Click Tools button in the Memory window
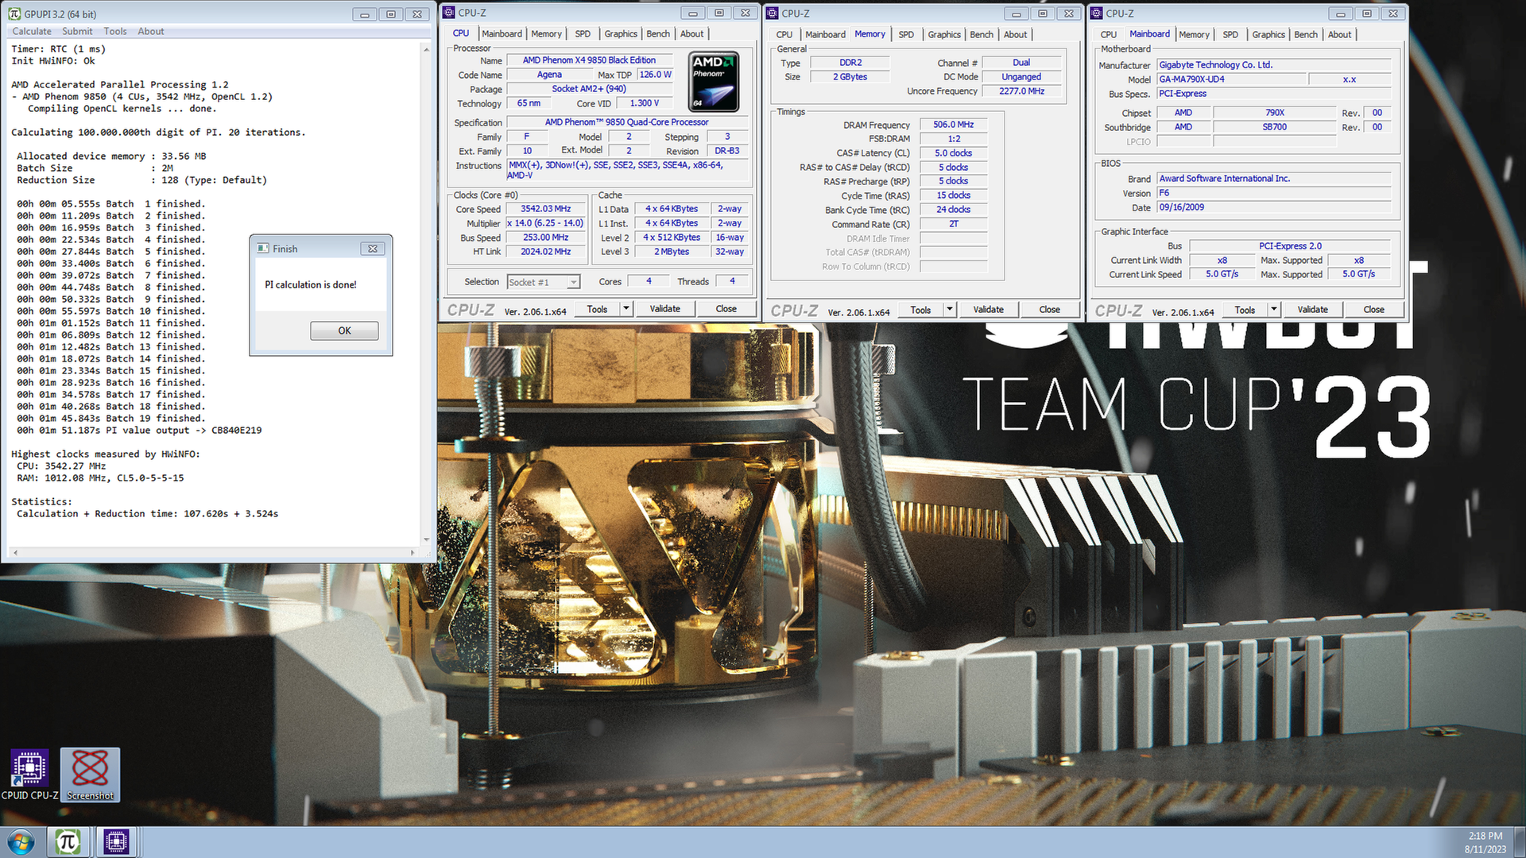 click(920, 310)
